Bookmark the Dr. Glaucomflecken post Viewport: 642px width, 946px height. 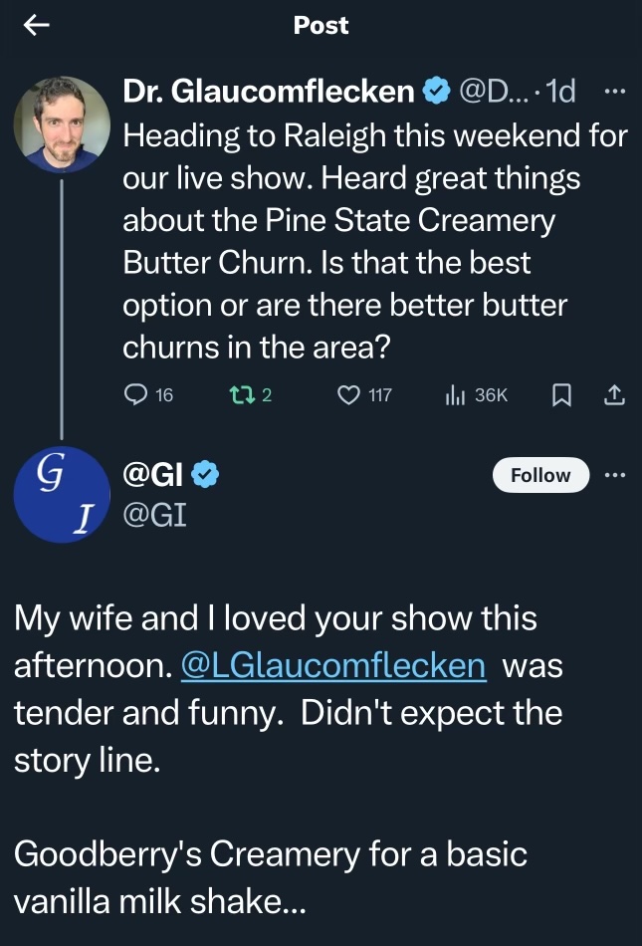click(561, 395)
